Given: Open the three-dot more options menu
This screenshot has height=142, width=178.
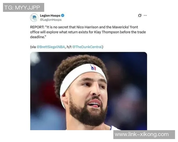Looking at the screenshot, I should [145, 15].
